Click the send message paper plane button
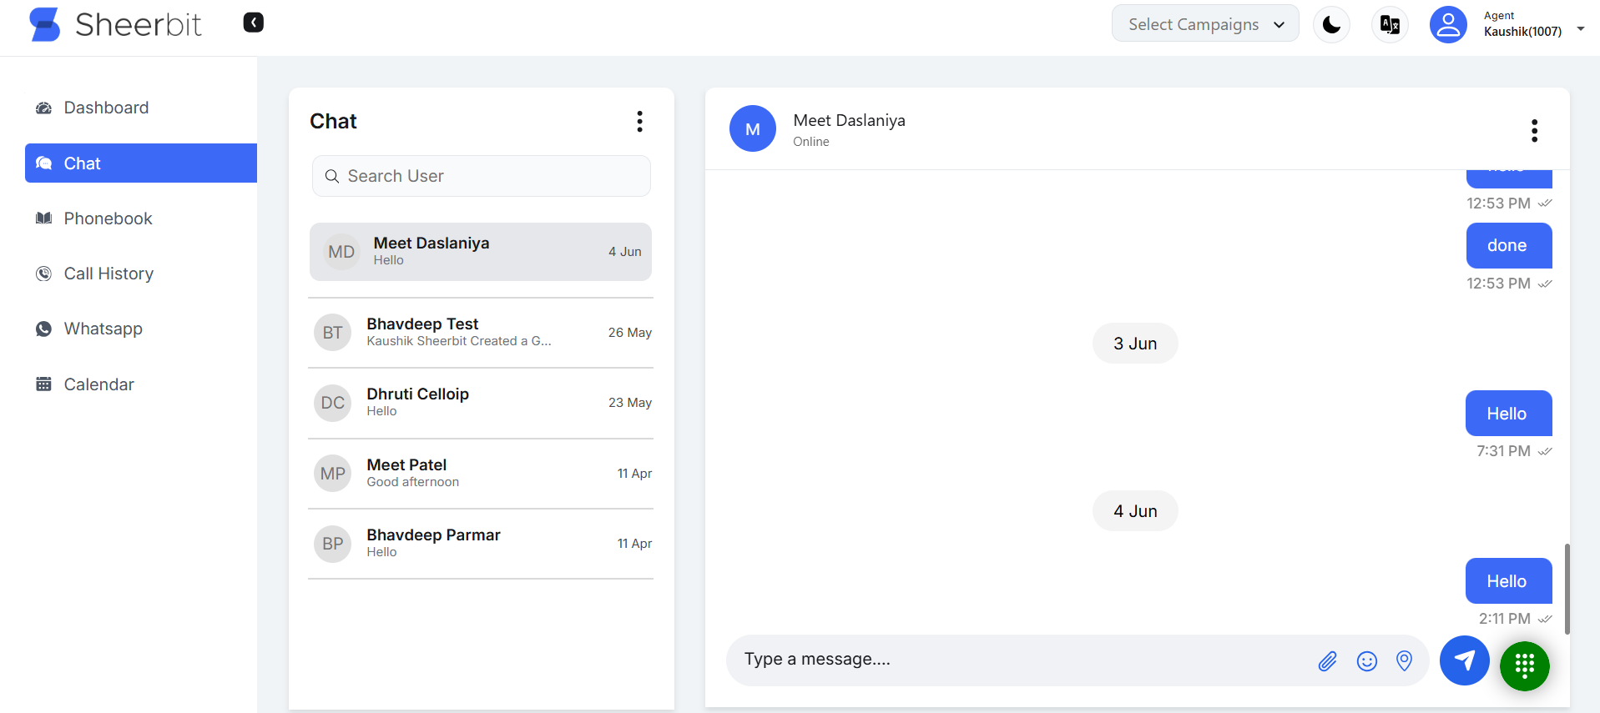This screenshot has width=1600, height=713. (x=1464, y=660)
